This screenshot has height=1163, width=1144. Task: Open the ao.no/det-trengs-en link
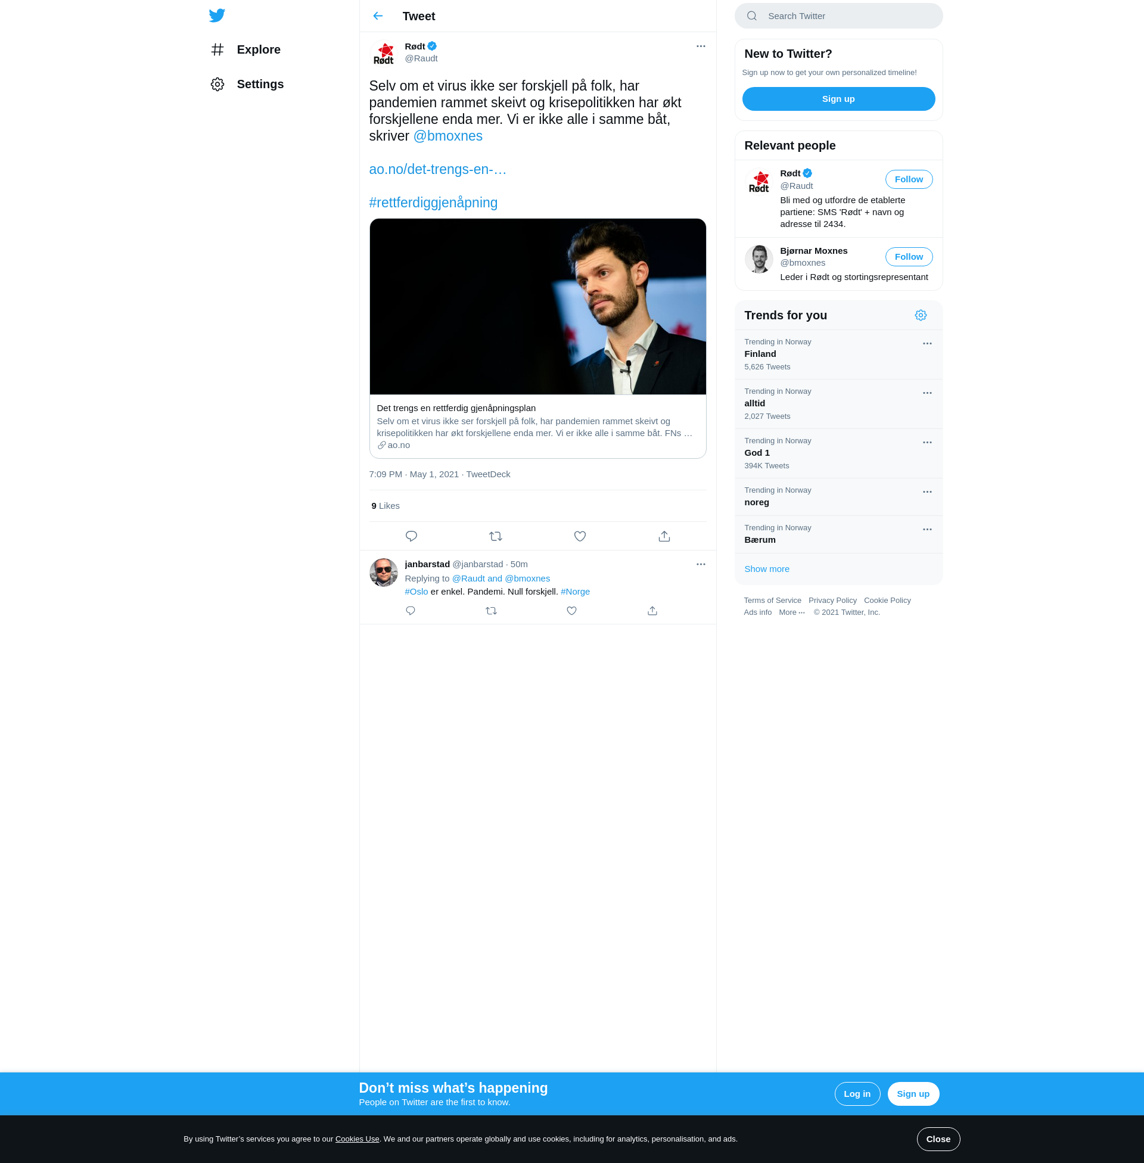click(x=437, y=169)
